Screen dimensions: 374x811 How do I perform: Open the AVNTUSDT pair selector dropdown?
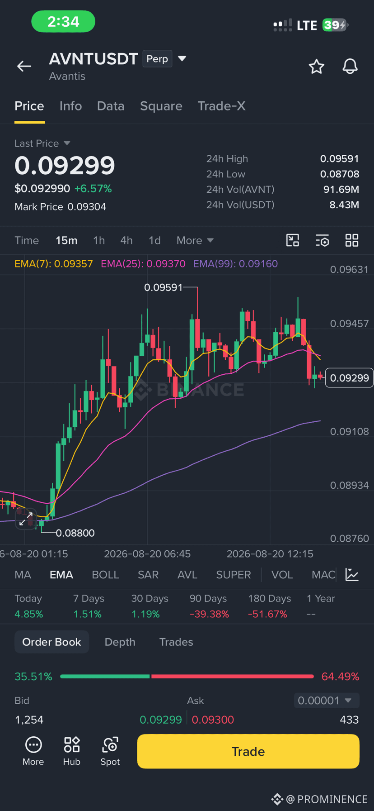click(182, 58)
